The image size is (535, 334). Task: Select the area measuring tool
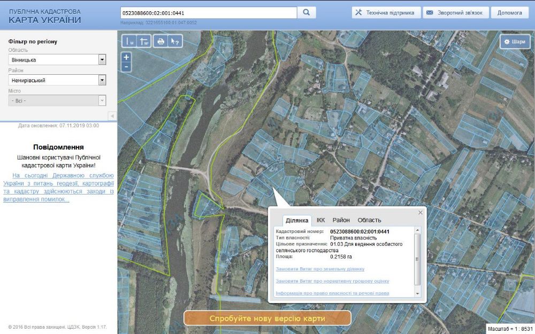click(144, 41)
